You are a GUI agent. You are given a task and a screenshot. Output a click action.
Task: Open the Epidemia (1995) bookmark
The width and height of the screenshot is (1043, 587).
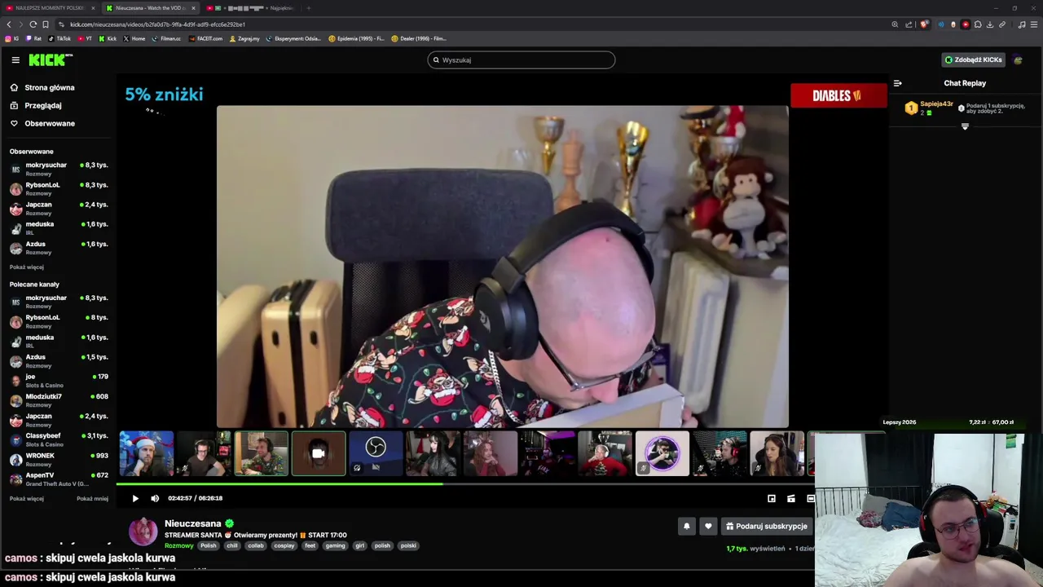(357, 38)
